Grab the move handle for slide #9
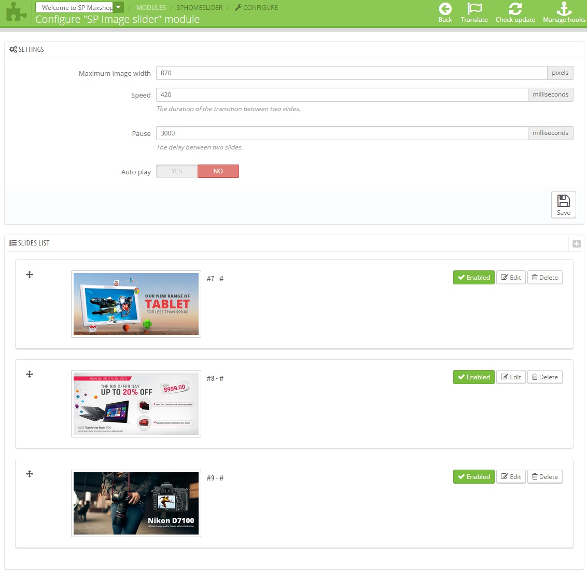587x575 pixels. (x=30, y=474)
